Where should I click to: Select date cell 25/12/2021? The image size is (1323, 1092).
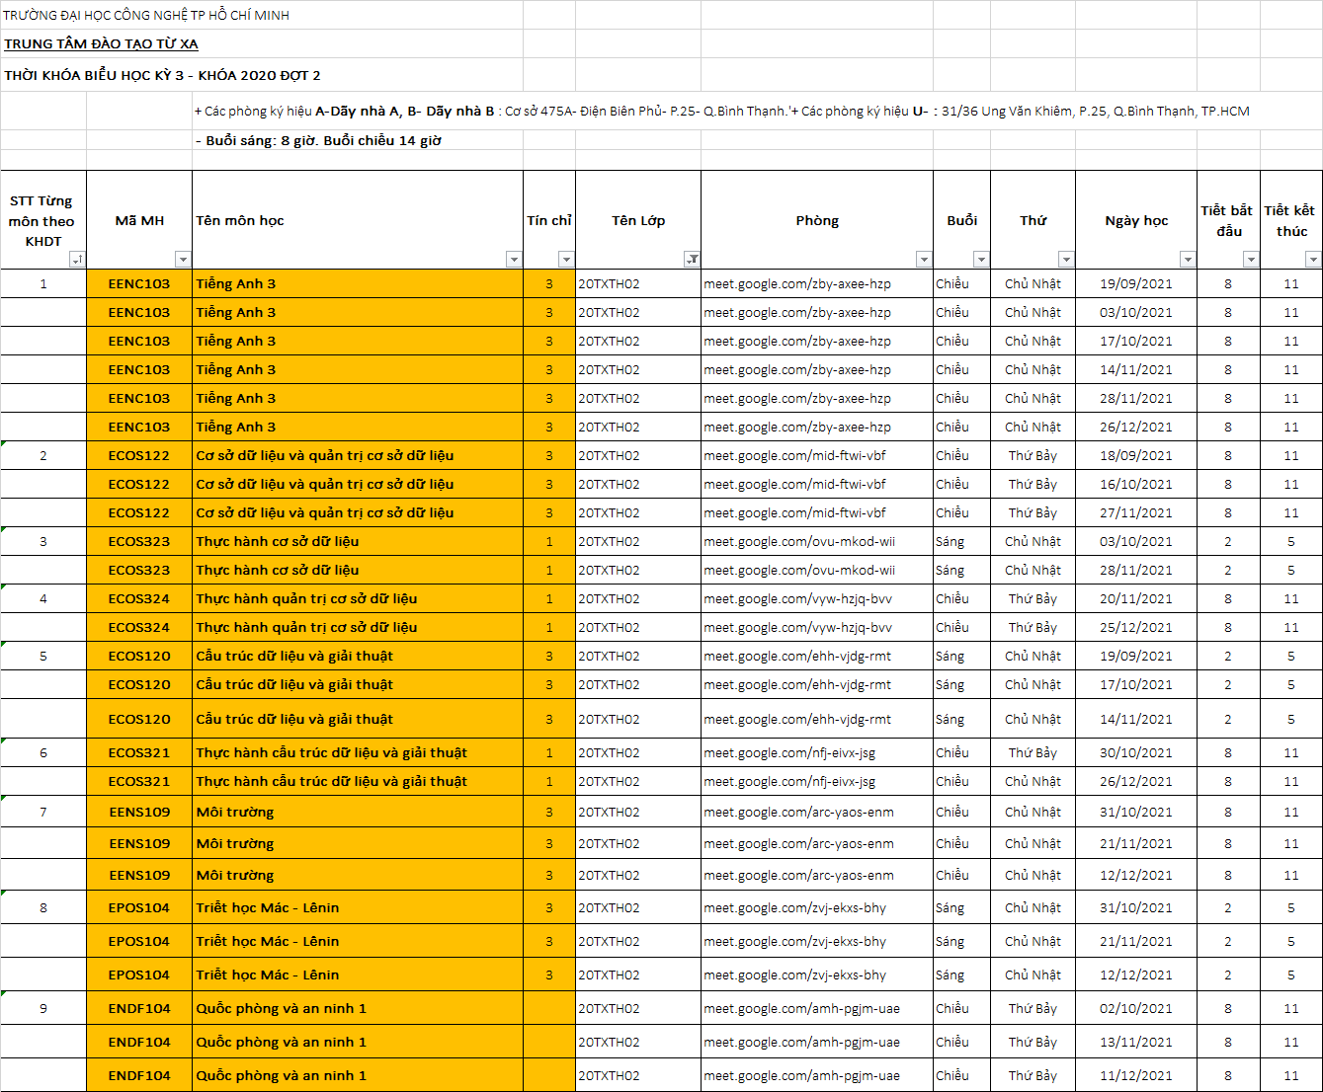(1136, 628)
